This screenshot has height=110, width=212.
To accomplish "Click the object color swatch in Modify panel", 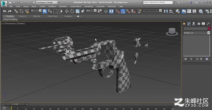I will pyautogui.click(x=209, y=28).
